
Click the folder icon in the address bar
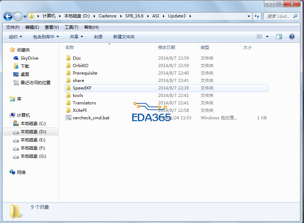pos(32,16)
